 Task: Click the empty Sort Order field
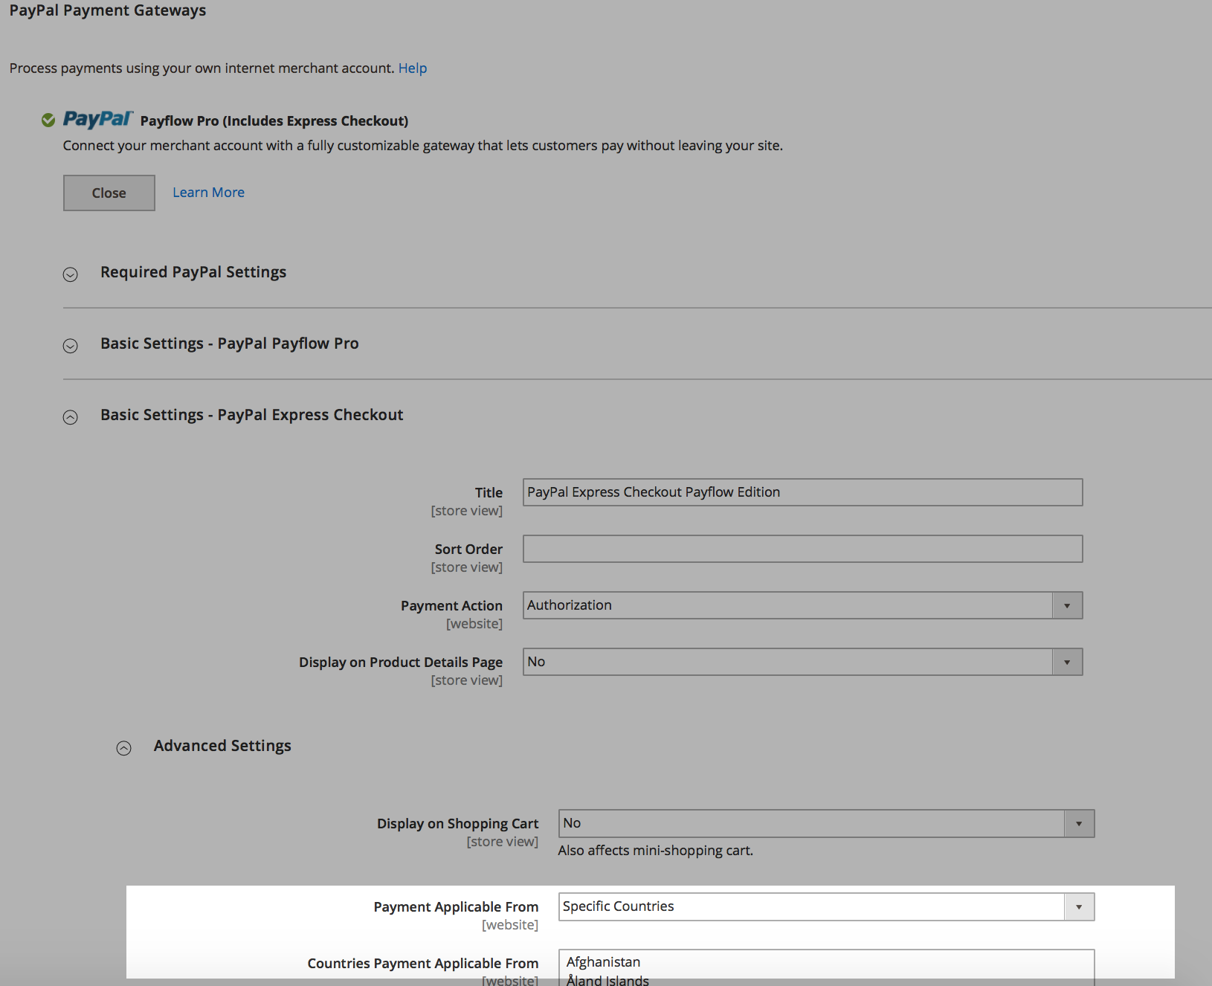[x=802, y=548]
